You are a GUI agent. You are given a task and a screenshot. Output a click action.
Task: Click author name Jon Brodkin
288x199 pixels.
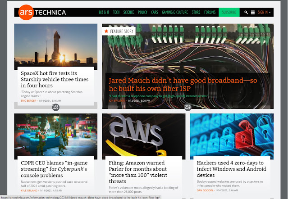(117, 101)
